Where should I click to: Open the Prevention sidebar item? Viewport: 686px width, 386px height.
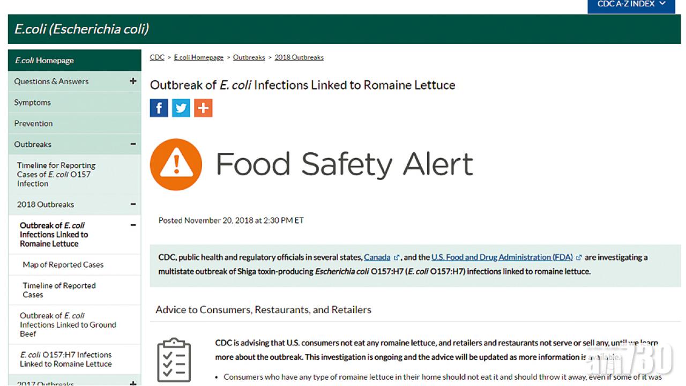(x=34, y=123)
